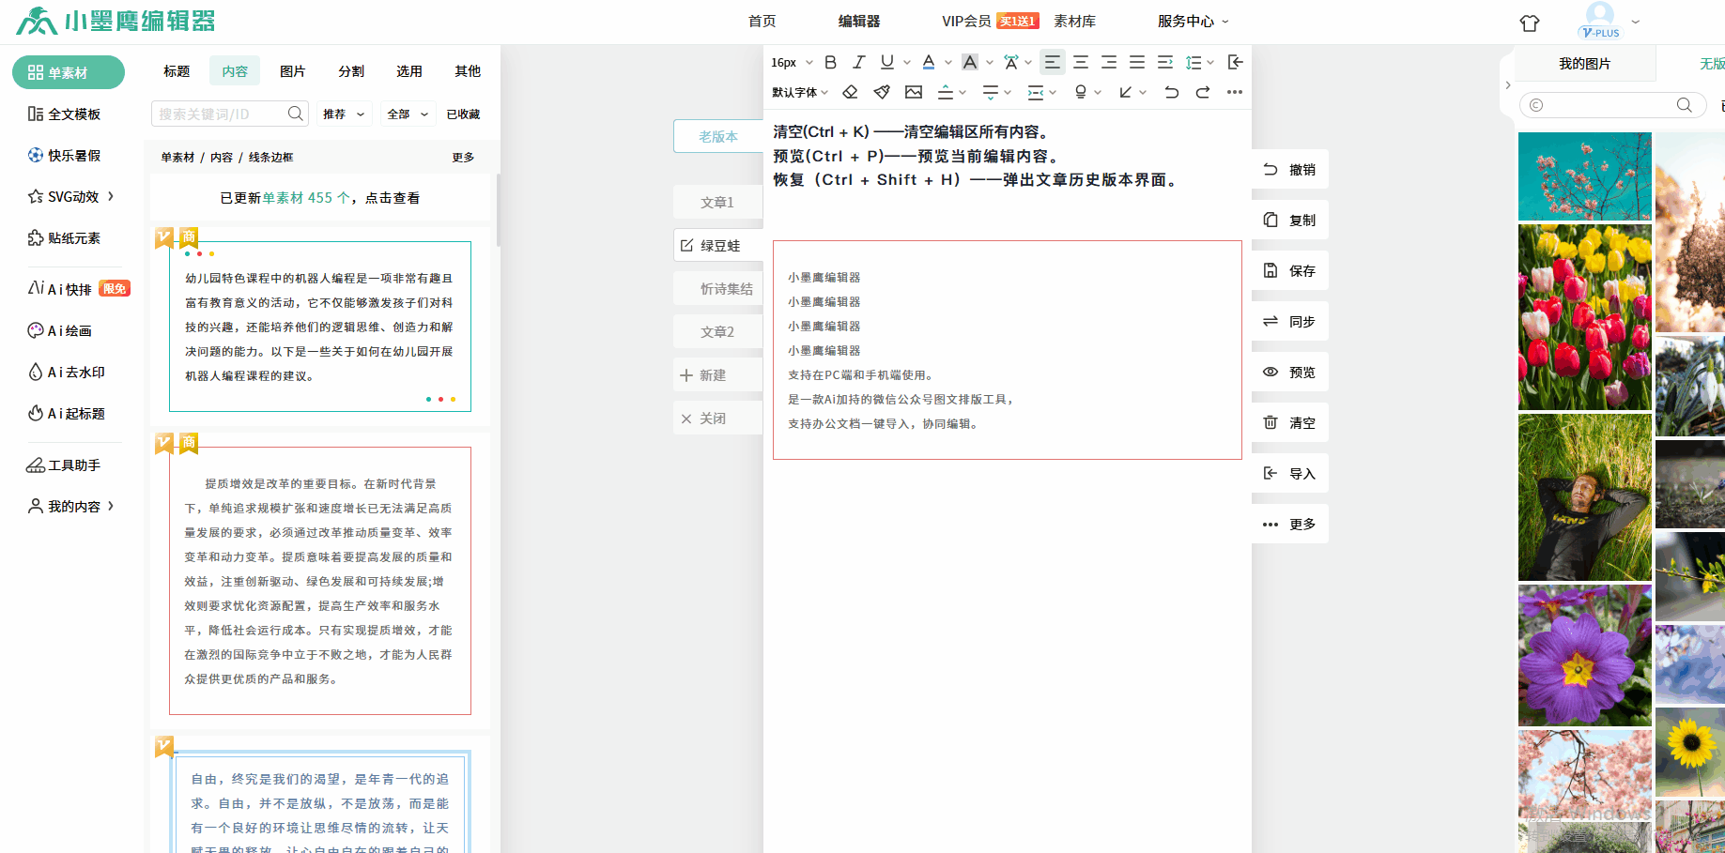Viewport: 1725px width, 853px height.
Task: Toggle right text alignment
Action: [1109, 62]
